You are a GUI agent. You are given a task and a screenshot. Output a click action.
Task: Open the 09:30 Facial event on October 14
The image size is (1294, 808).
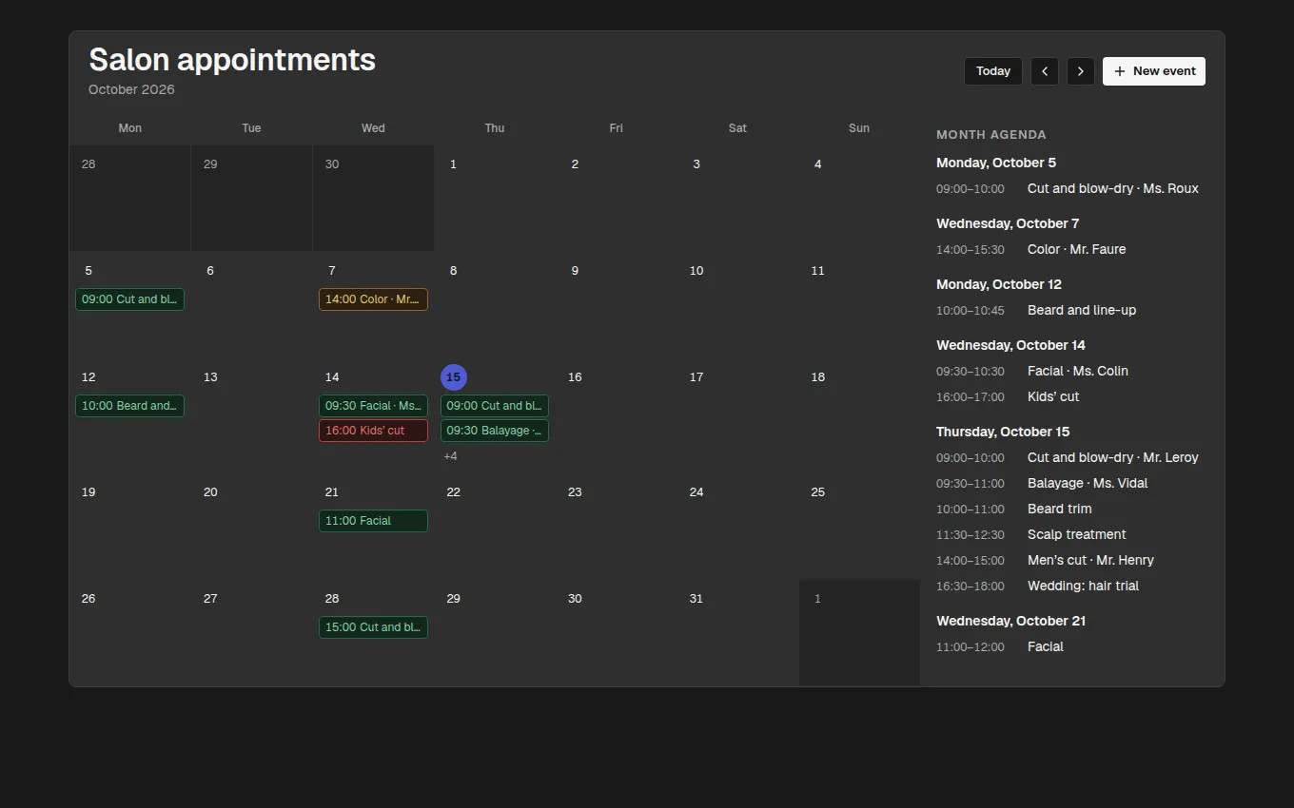coord(373,406)
